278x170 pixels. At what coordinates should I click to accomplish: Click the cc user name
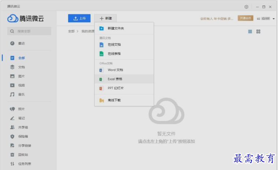tap(259, 19)
